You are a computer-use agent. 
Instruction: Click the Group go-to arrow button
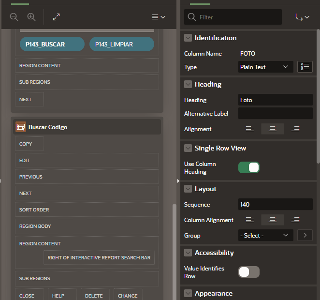[305, 235]
